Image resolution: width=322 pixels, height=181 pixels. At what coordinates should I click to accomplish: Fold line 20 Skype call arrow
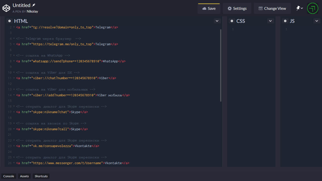point(14,129)
